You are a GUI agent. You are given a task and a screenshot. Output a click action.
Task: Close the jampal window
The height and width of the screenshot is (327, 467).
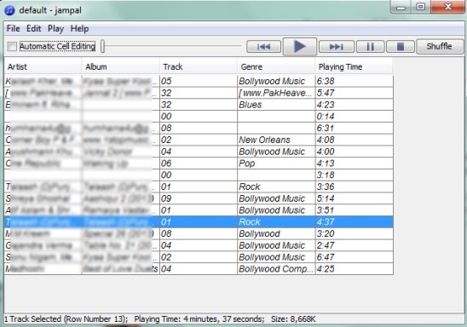[447, 7]
